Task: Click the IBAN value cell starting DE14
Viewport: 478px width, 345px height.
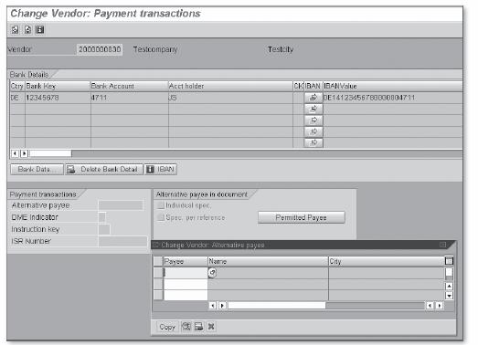Action: 393,98
